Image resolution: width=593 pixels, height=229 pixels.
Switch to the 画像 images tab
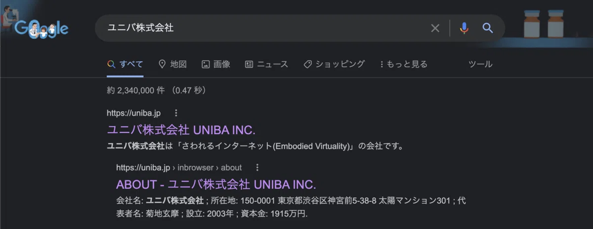[216, 64]
